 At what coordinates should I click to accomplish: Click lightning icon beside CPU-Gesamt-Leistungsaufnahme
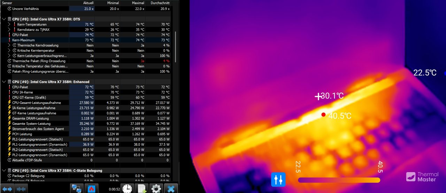coord(9,103)
